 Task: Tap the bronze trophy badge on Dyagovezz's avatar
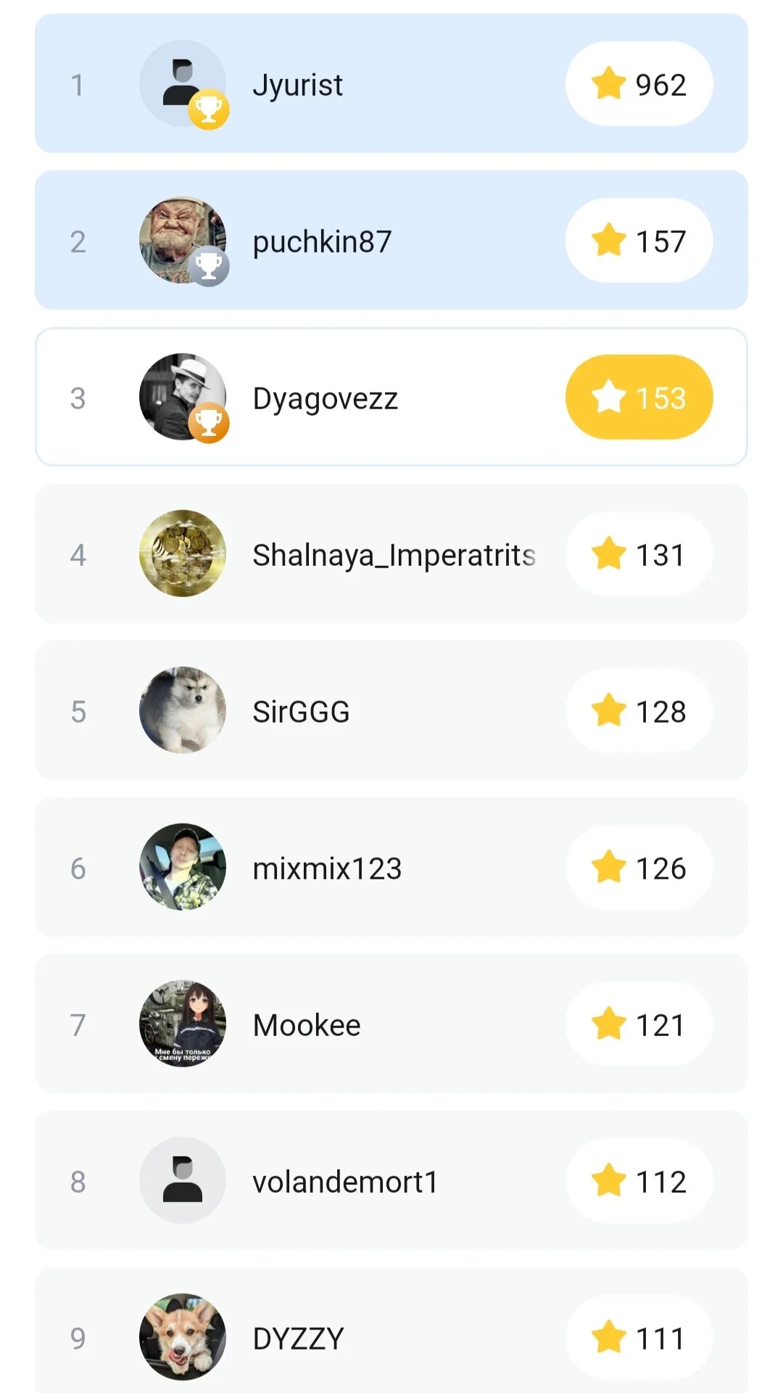point(209,423)
